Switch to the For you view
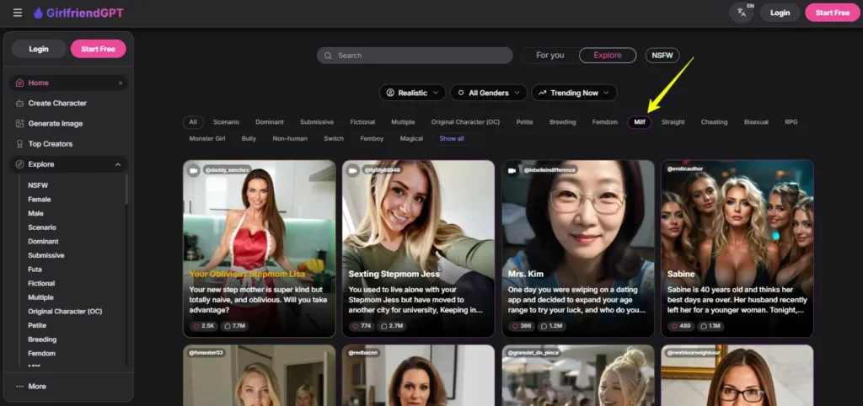This screenshot has height=406, width=863. [549, 56]
